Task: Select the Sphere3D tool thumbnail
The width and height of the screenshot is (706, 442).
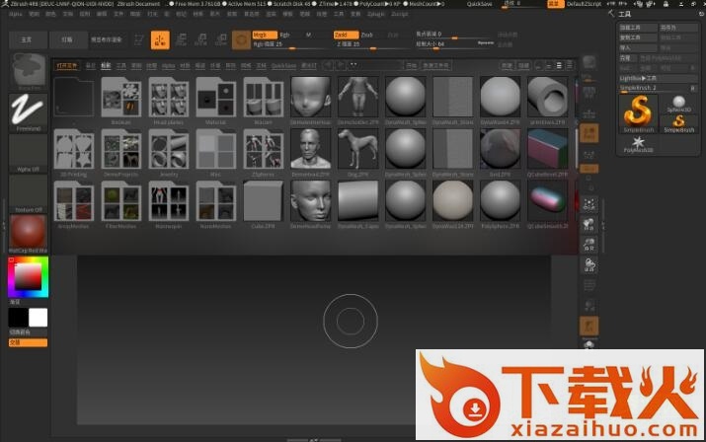Action: coord(679,104)
